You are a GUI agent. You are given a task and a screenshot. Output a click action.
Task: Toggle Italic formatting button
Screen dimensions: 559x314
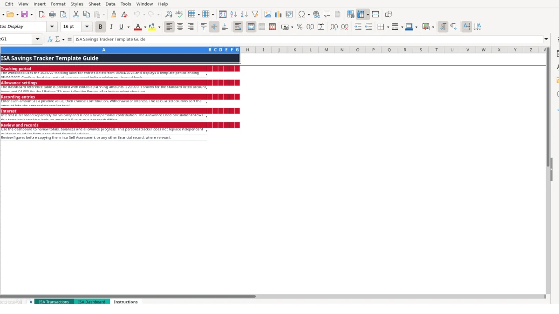111,27
